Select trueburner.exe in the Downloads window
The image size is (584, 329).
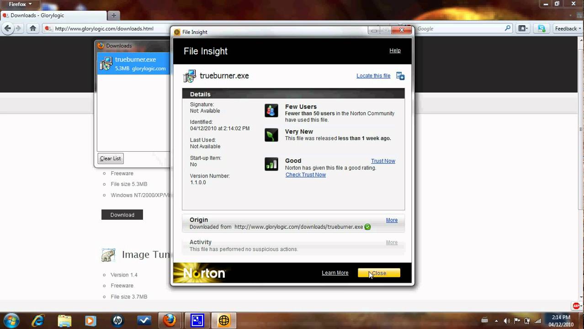tap(133, 64)
